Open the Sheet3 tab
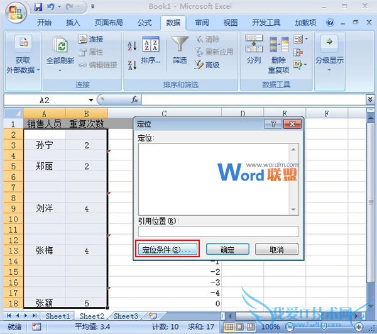 point(126,316)
